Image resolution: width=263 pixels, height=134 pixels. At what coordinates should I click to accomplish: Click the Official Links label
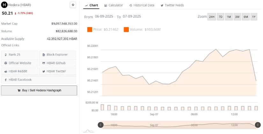10,45
